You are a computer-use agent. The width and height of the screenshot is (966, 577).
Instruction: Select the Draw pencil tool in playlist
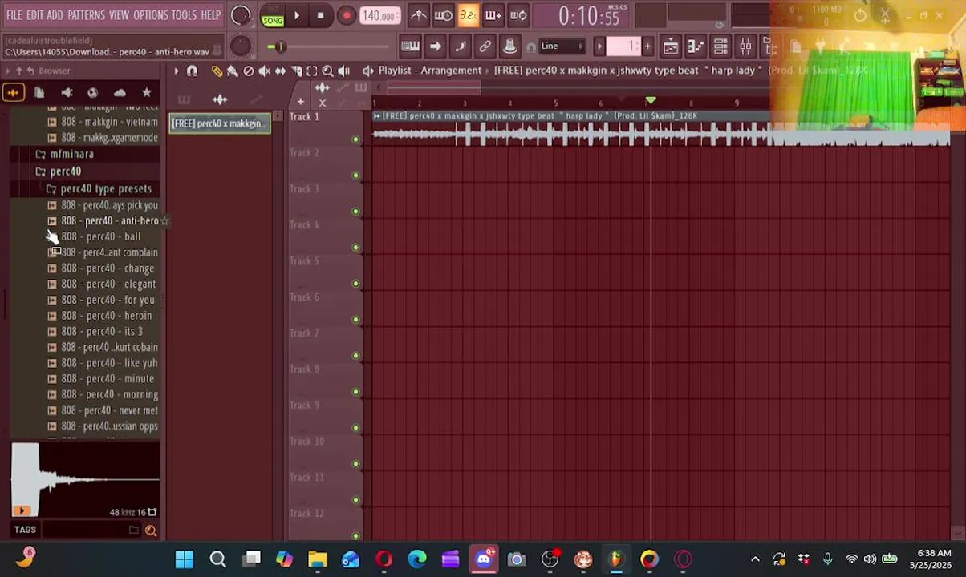(217, 71)
